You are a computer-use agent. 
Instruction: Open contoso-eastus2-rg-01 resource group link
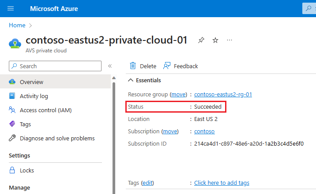223,94
